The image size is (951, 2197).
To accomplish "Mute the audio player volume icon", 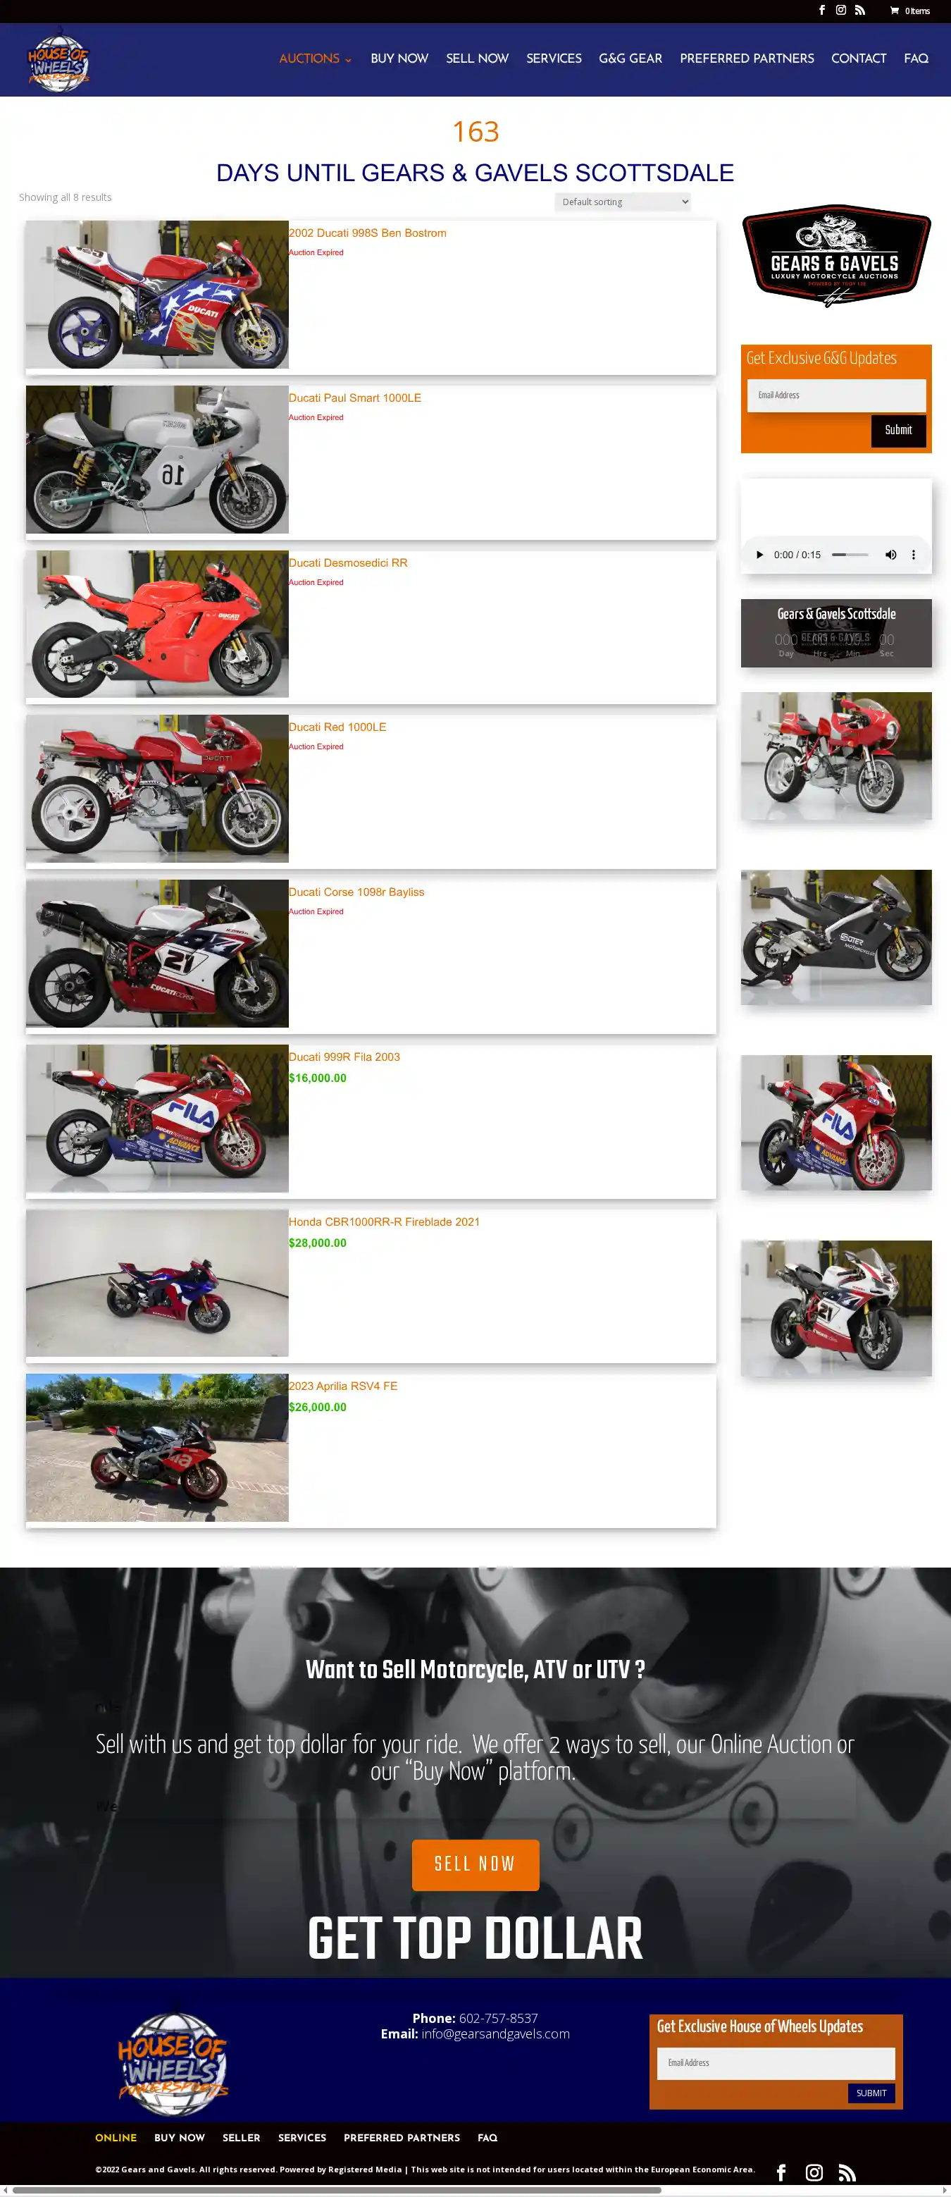I will (890, 555).
